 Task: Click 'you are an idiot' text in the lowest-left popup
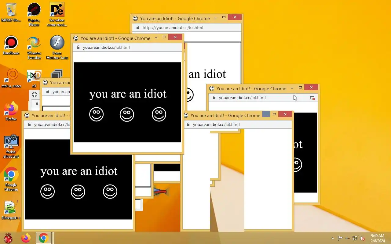79,171
